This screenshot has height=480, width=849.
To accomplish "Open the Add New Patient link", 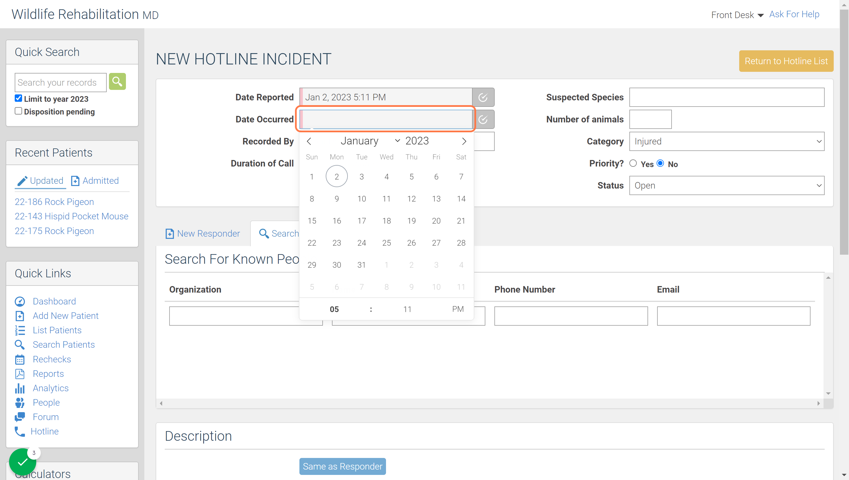I will point(65,315).
